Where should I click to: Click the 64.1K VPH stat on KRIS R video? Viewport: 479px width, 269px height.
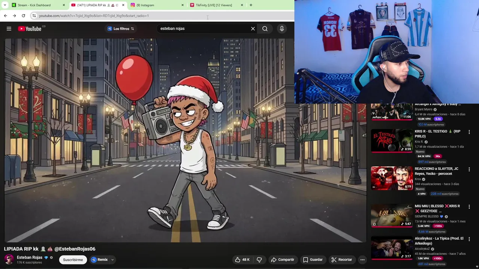coord(424,156)
